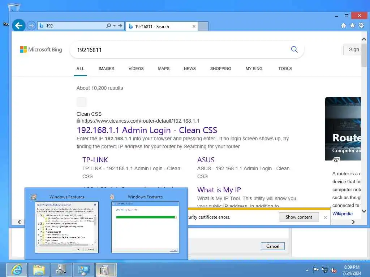Click the cleancss.com result URL
Image resolution: width=370 pixels, height=277 pixels.
[140, 121]
